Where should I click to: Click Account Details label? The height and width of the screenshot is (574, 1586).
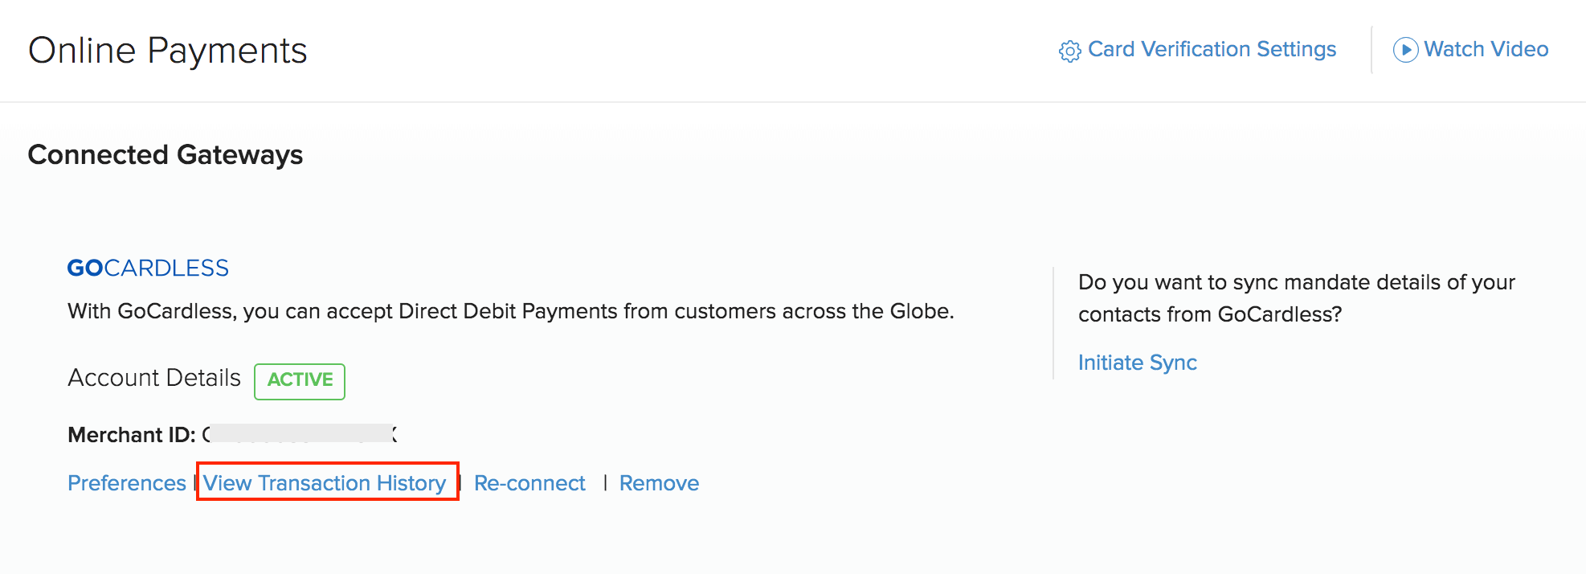[153, 378]
